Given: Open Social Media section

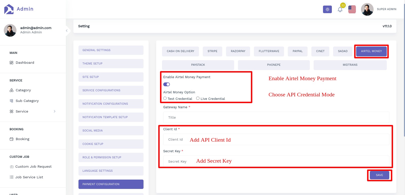Looking at the screenshot, I should pyautogui.click(x=111, y=131).
